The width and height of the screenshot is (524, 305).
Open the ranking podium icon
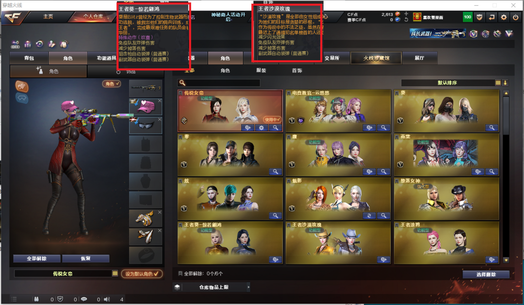pos(28,44)
